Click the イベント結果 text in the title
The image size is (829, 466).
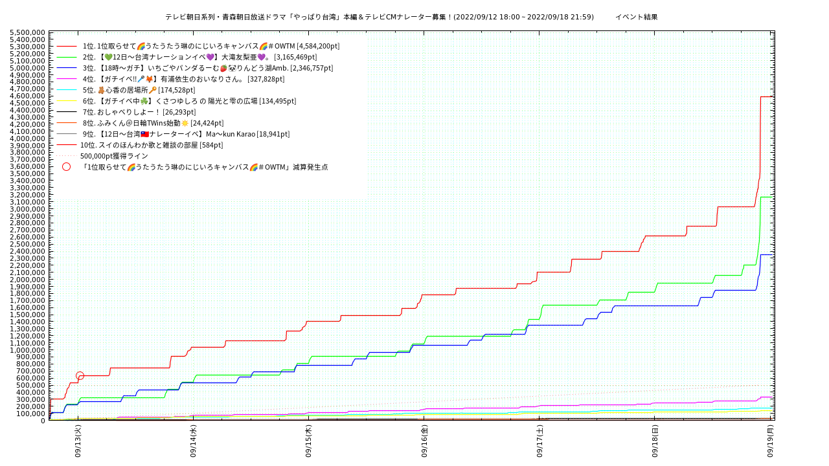pyautogui.click(x=636, y=17)
